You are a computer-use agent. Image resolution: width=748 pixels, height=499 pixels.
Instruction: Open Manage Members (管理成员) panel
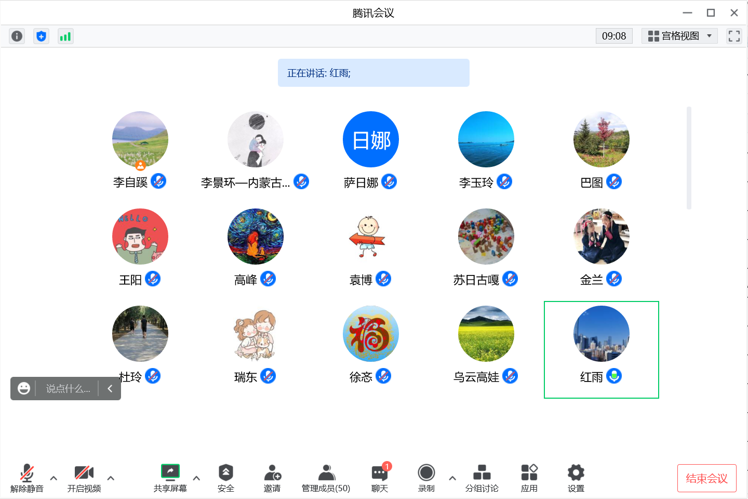(326, 478)
